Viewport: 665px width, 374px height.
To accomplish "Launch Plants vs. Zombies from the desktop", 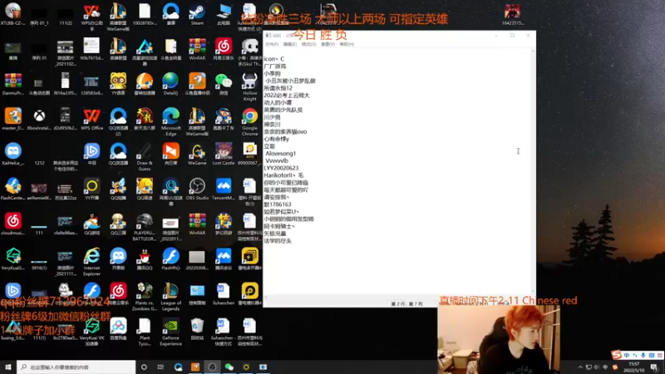I will tap(144, 297).
